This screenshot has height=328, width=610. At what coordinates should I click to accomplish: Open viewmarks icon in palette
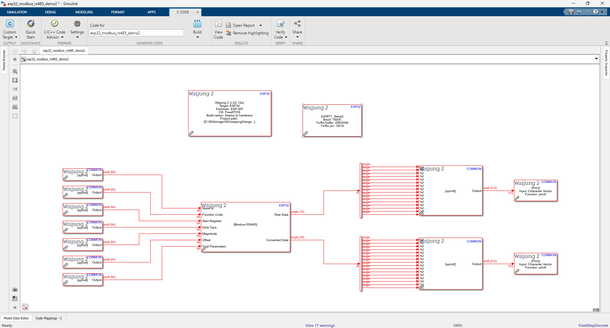15,298
